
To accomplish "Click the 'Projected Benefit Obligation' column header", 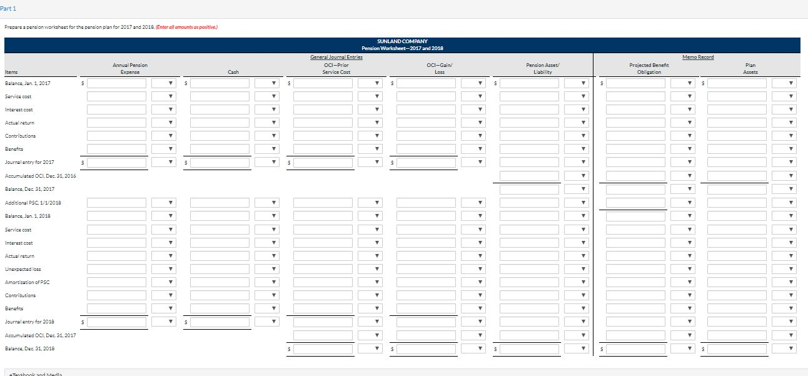I will point(649,68).
